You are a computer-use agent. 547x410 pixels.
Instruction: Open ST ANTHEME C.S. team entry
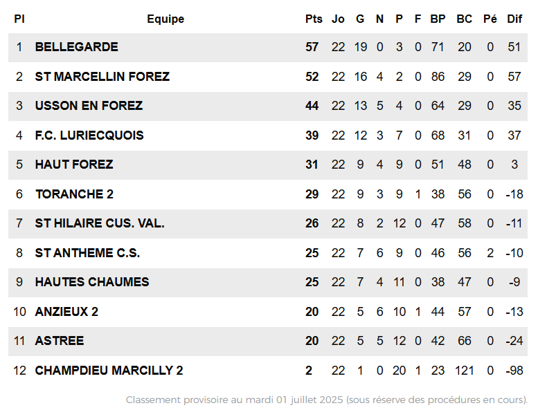87,253
